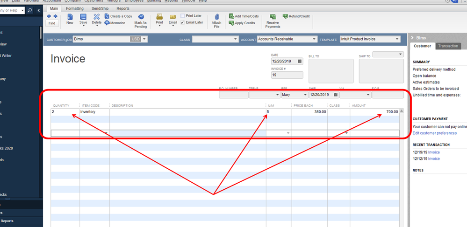Image resolution: width=467 pixels, height=227 pixels.
Task: Select the Transaction tab in side panel
Action: [448, 46]
